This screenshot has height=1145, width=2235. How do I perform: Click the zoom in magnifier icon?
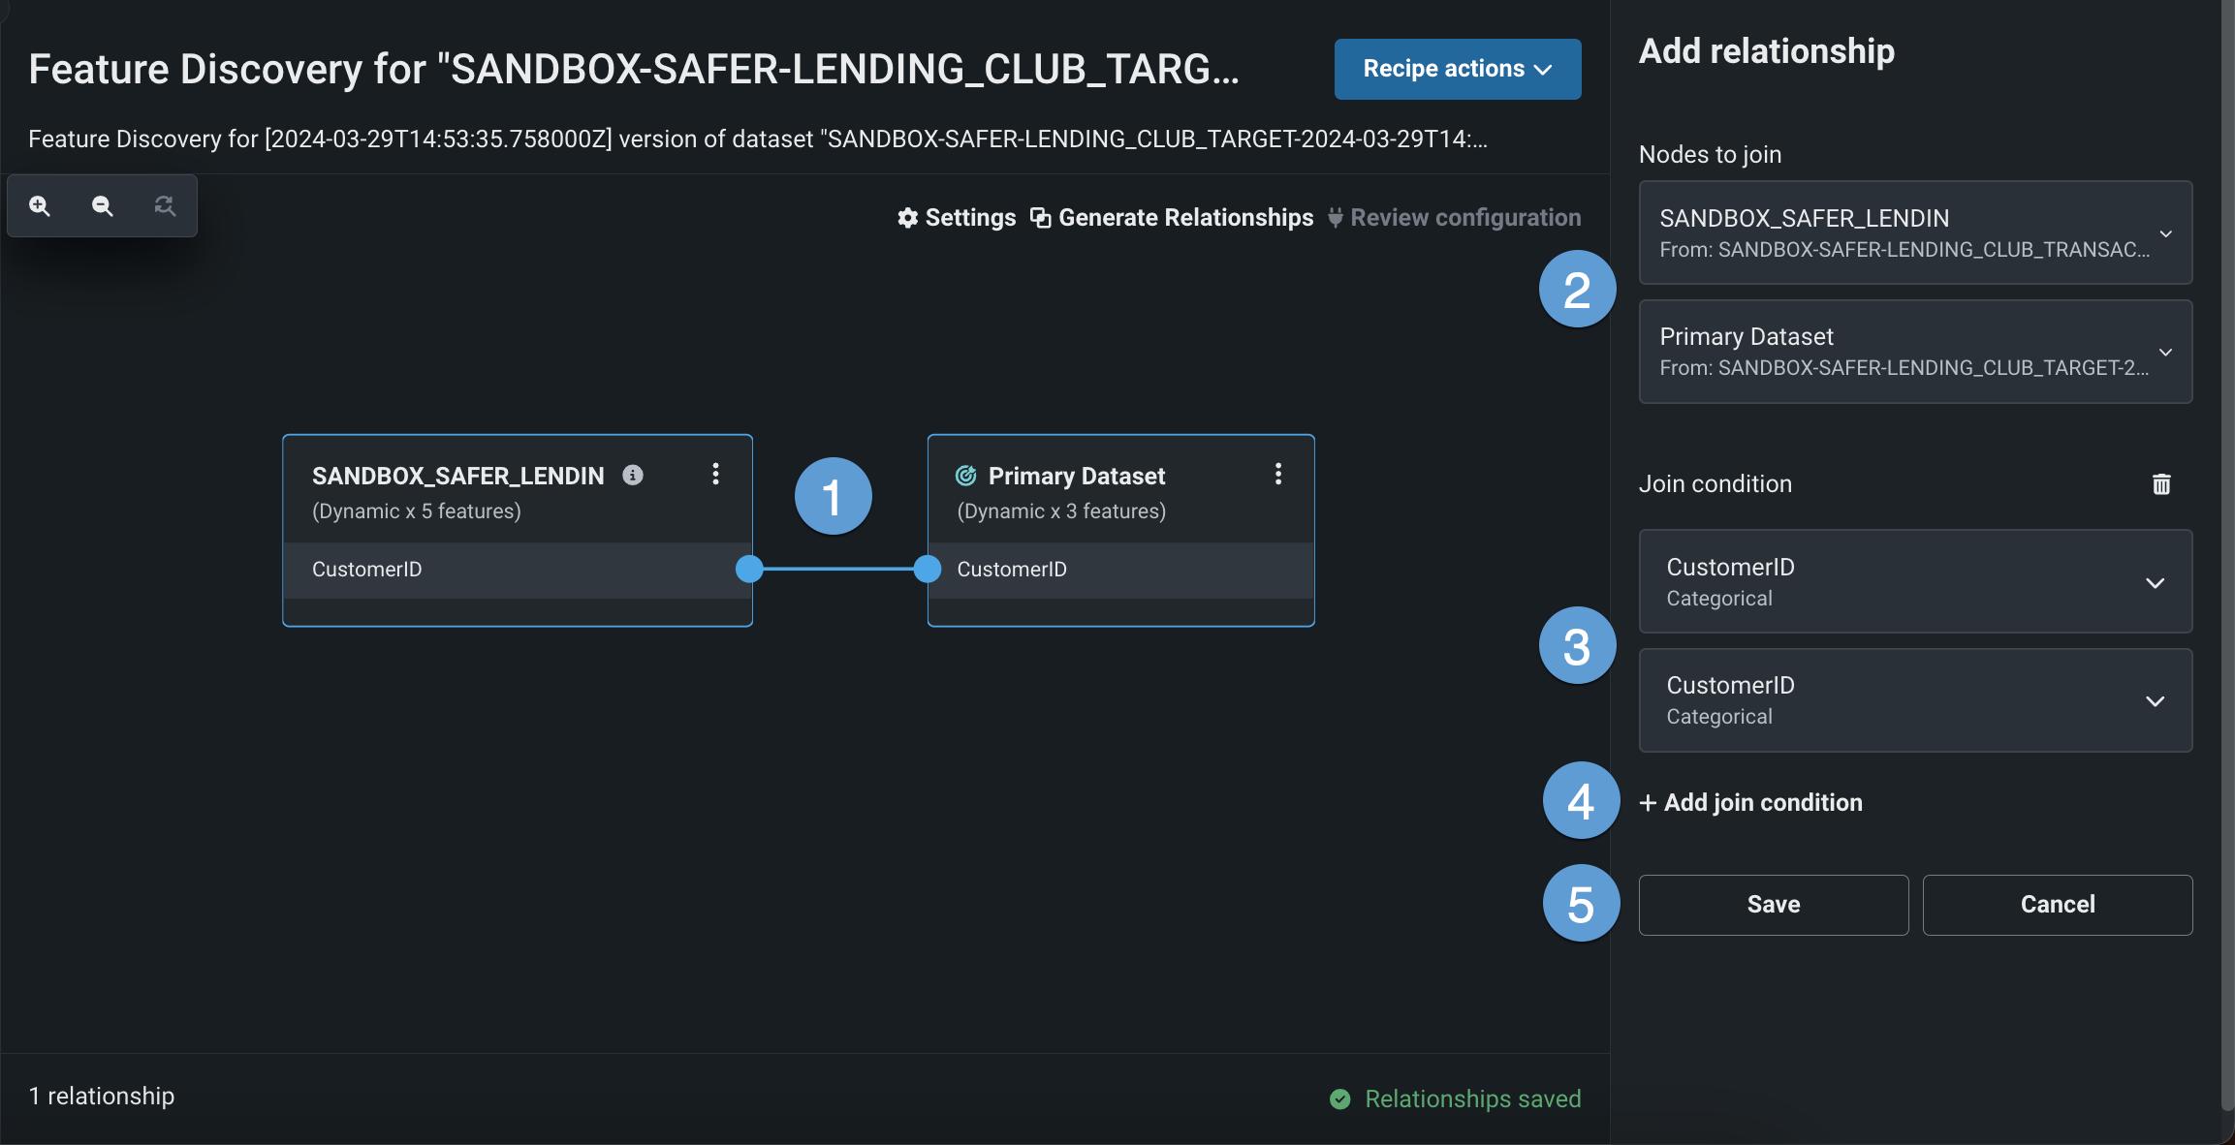pos(40,205)
